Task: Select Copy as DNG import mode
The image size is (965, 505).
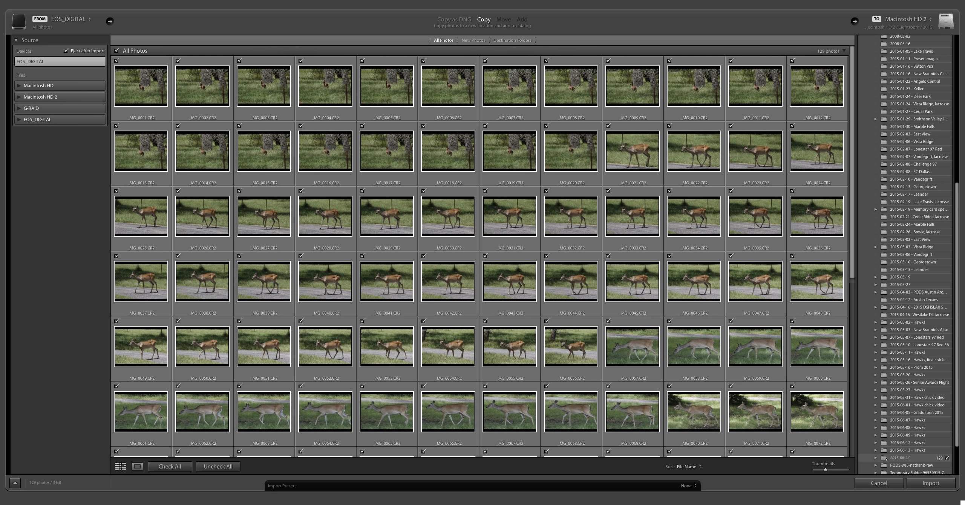Action: (x=454, y=20)
